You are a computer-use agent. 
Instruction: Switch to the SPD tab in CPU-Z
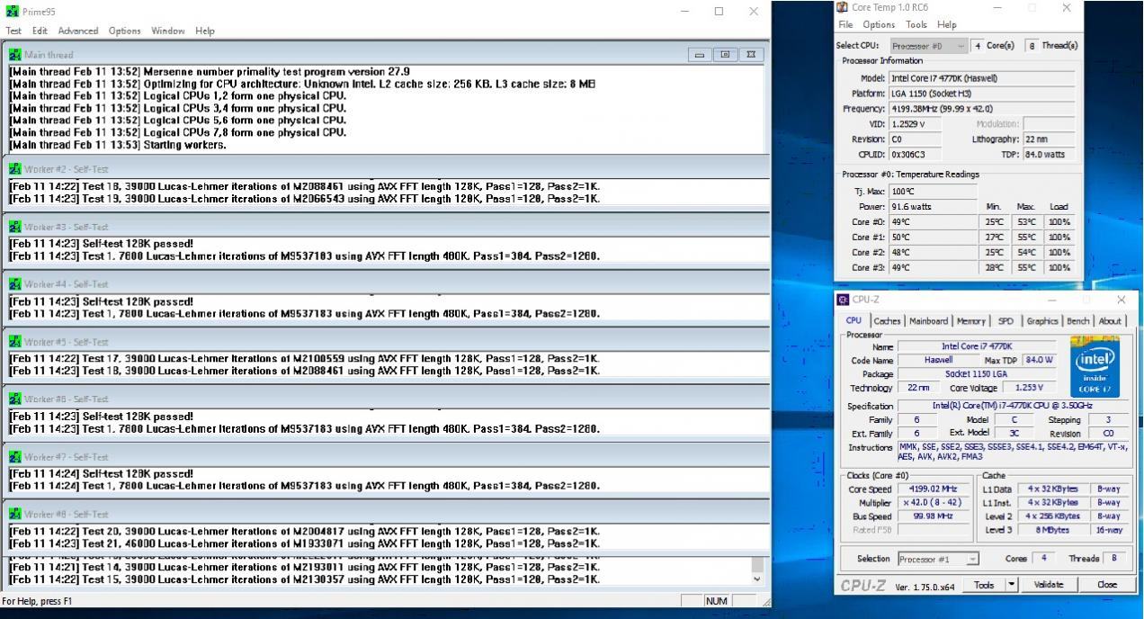[x=1005, y=321]
